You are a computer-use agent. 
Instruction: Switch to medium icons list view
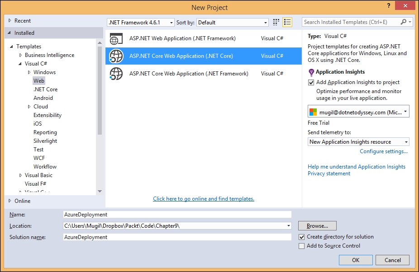287,22
